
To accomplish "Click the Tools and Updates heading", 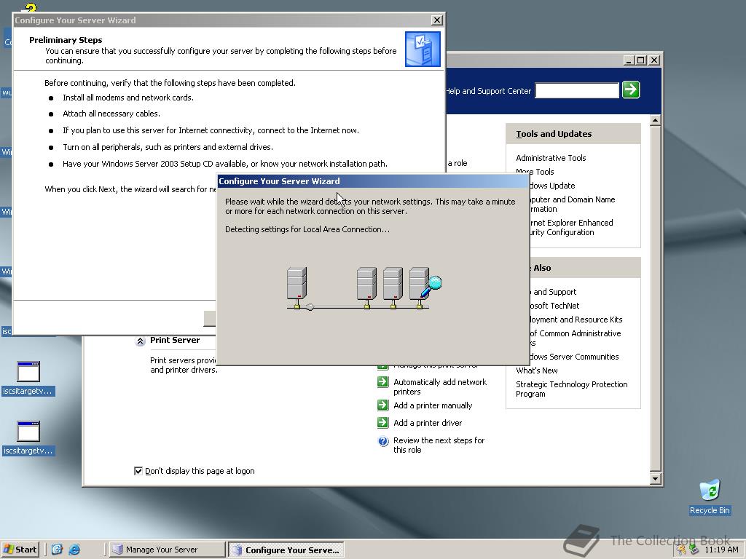I will (554, 134).
